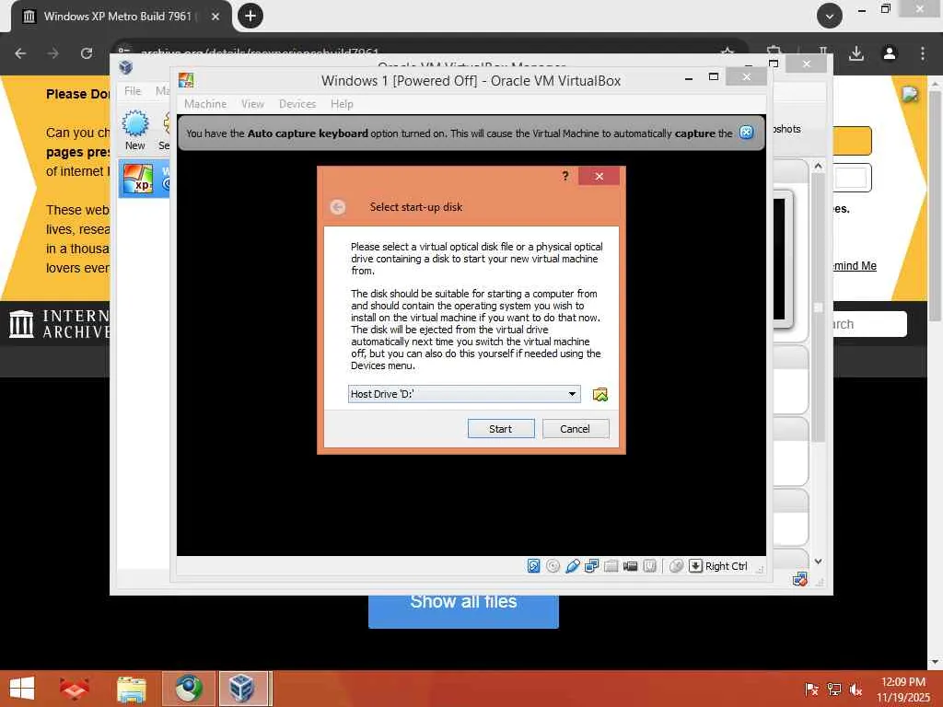
Task: Click the keyboard capture arrow icon
Action: [x=695, y=566]
